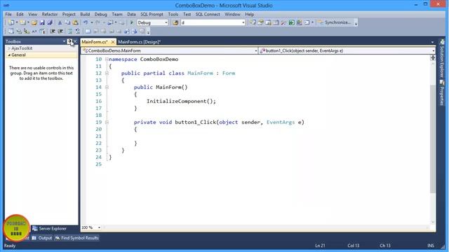Open the Build menu
The image size is (449, 252).
[85, 14]
